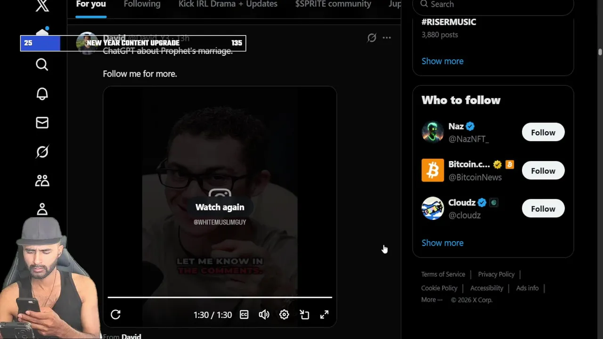Viewport: 603px width, 339px height.
Task: Open Naz profile avatar
Action: [x=432, y=132]
